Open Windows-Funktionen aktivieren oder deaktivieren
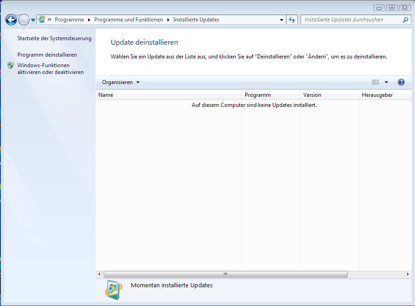This screenshot has height=306, width=415. [x=50, y=69]
